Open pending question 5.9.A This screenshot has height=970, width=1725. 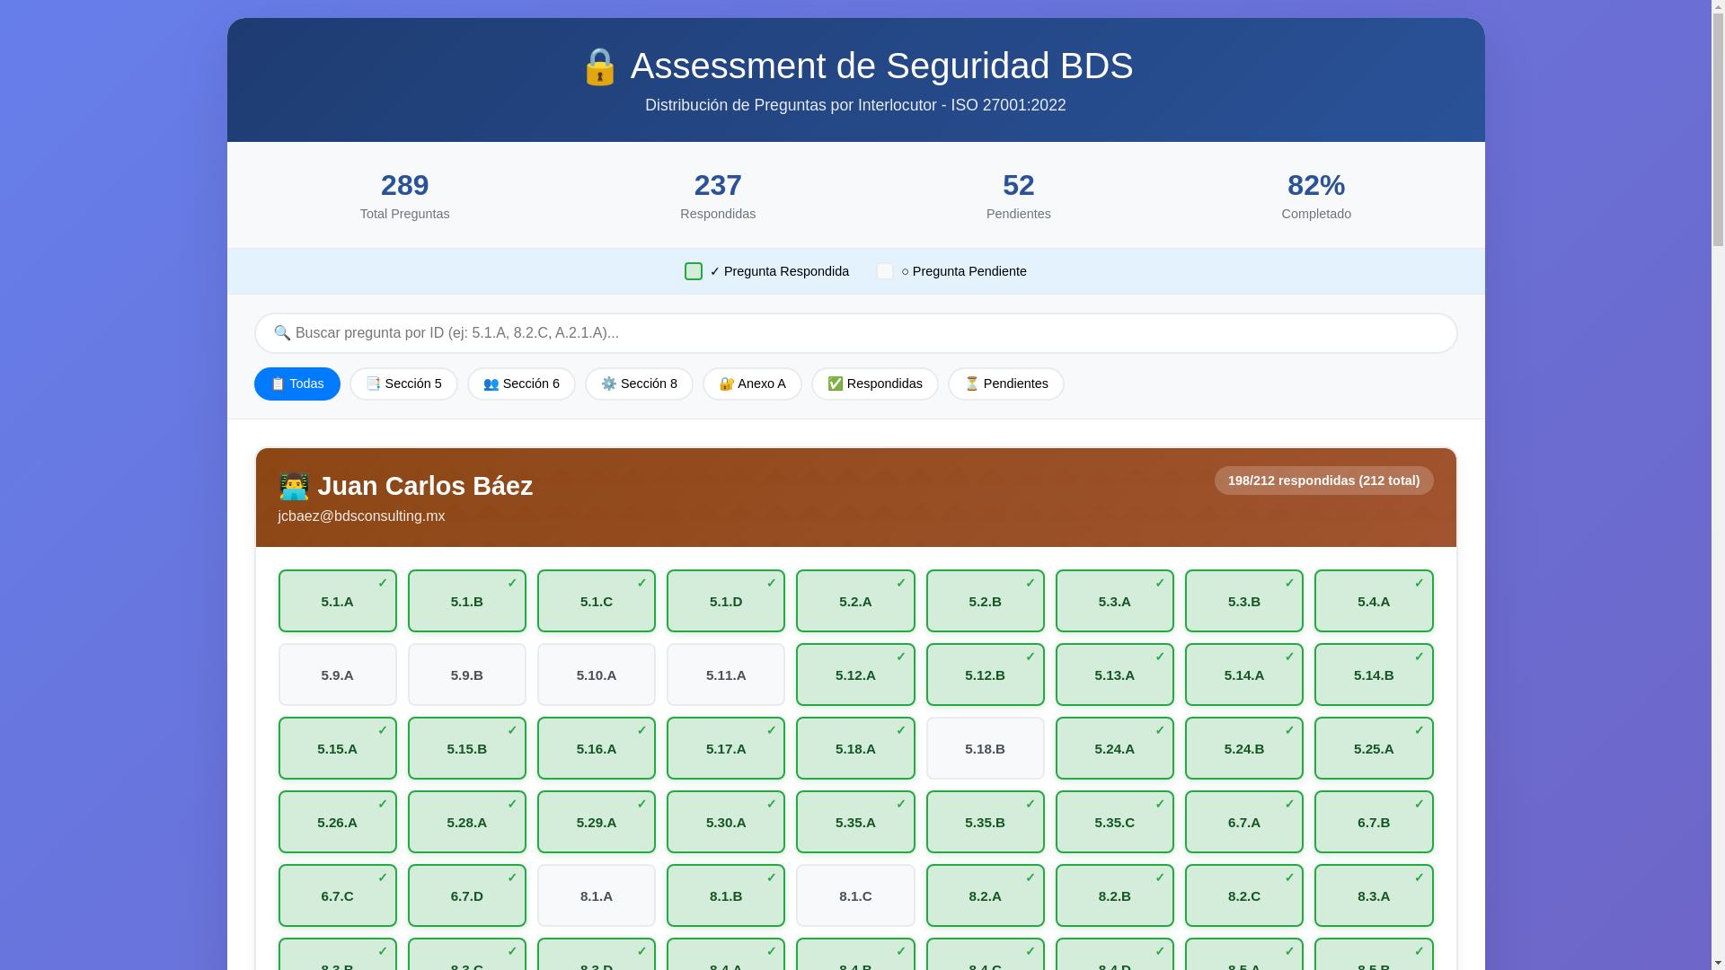coord(338,675)
